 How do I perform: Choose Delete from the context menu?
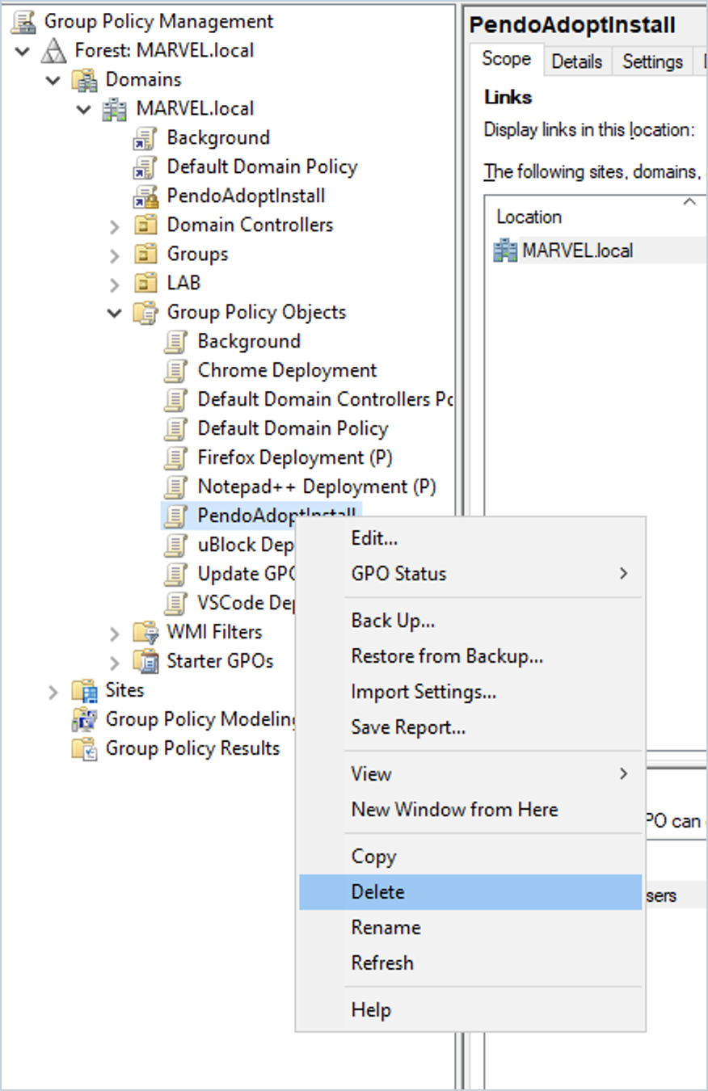378,892
